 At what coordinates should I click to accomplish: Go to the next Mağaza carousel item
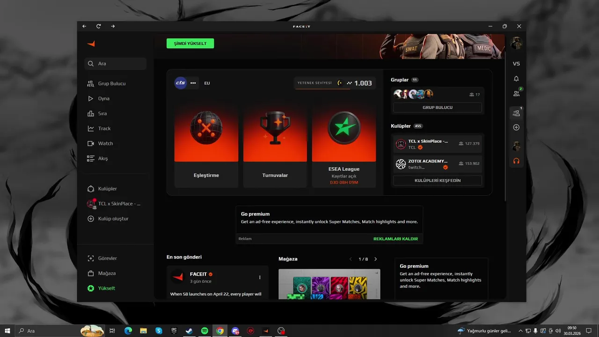(375, 259)
